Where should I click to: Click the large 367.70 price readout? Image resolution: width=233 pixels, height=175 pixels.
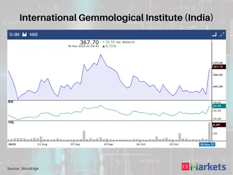89,42
